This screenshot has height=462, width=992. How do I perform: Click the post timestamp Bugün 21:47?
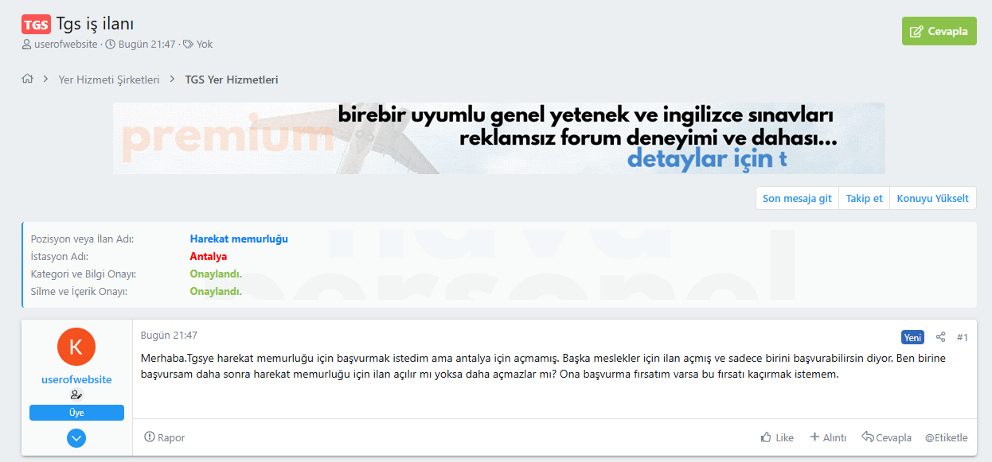(169, 336)
